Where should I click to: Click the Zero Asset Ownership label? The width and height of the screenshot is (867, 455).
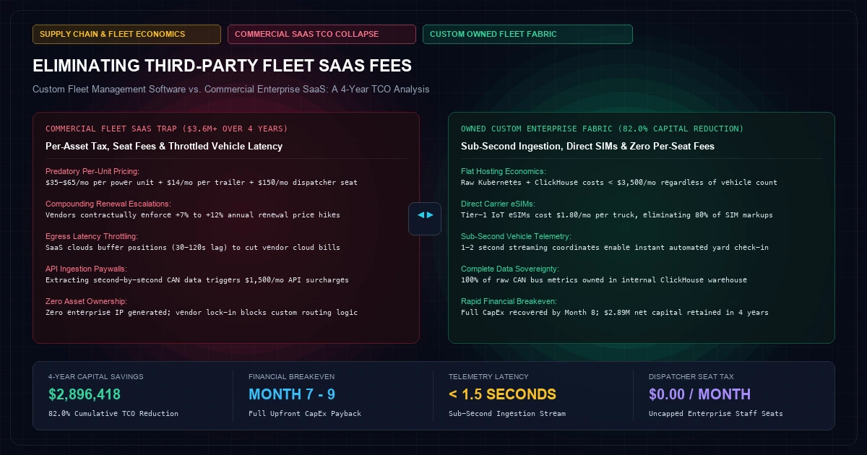87,302
